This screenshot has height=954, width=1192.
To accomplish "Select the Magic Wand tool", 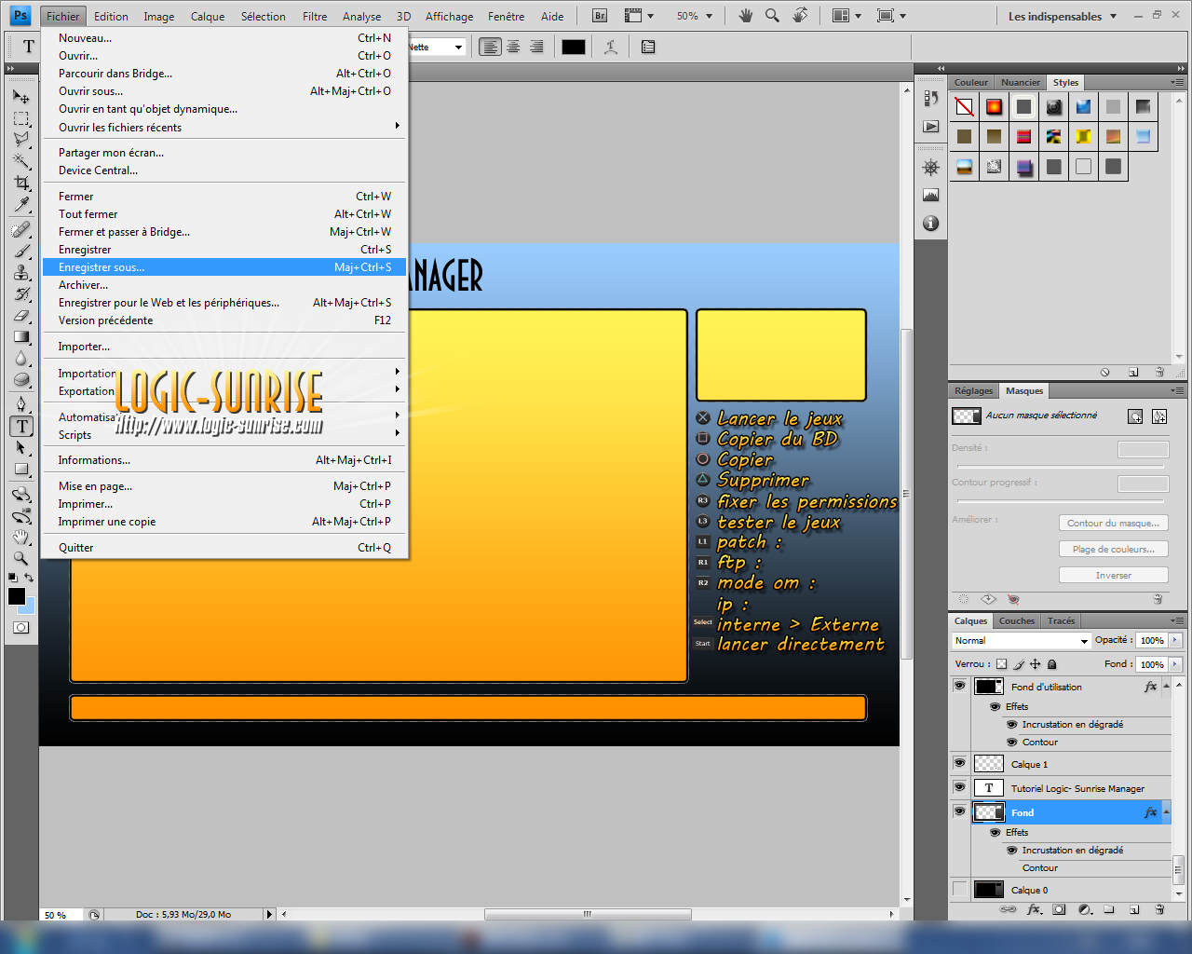I will pyautogui.click(x=21, y=161).
